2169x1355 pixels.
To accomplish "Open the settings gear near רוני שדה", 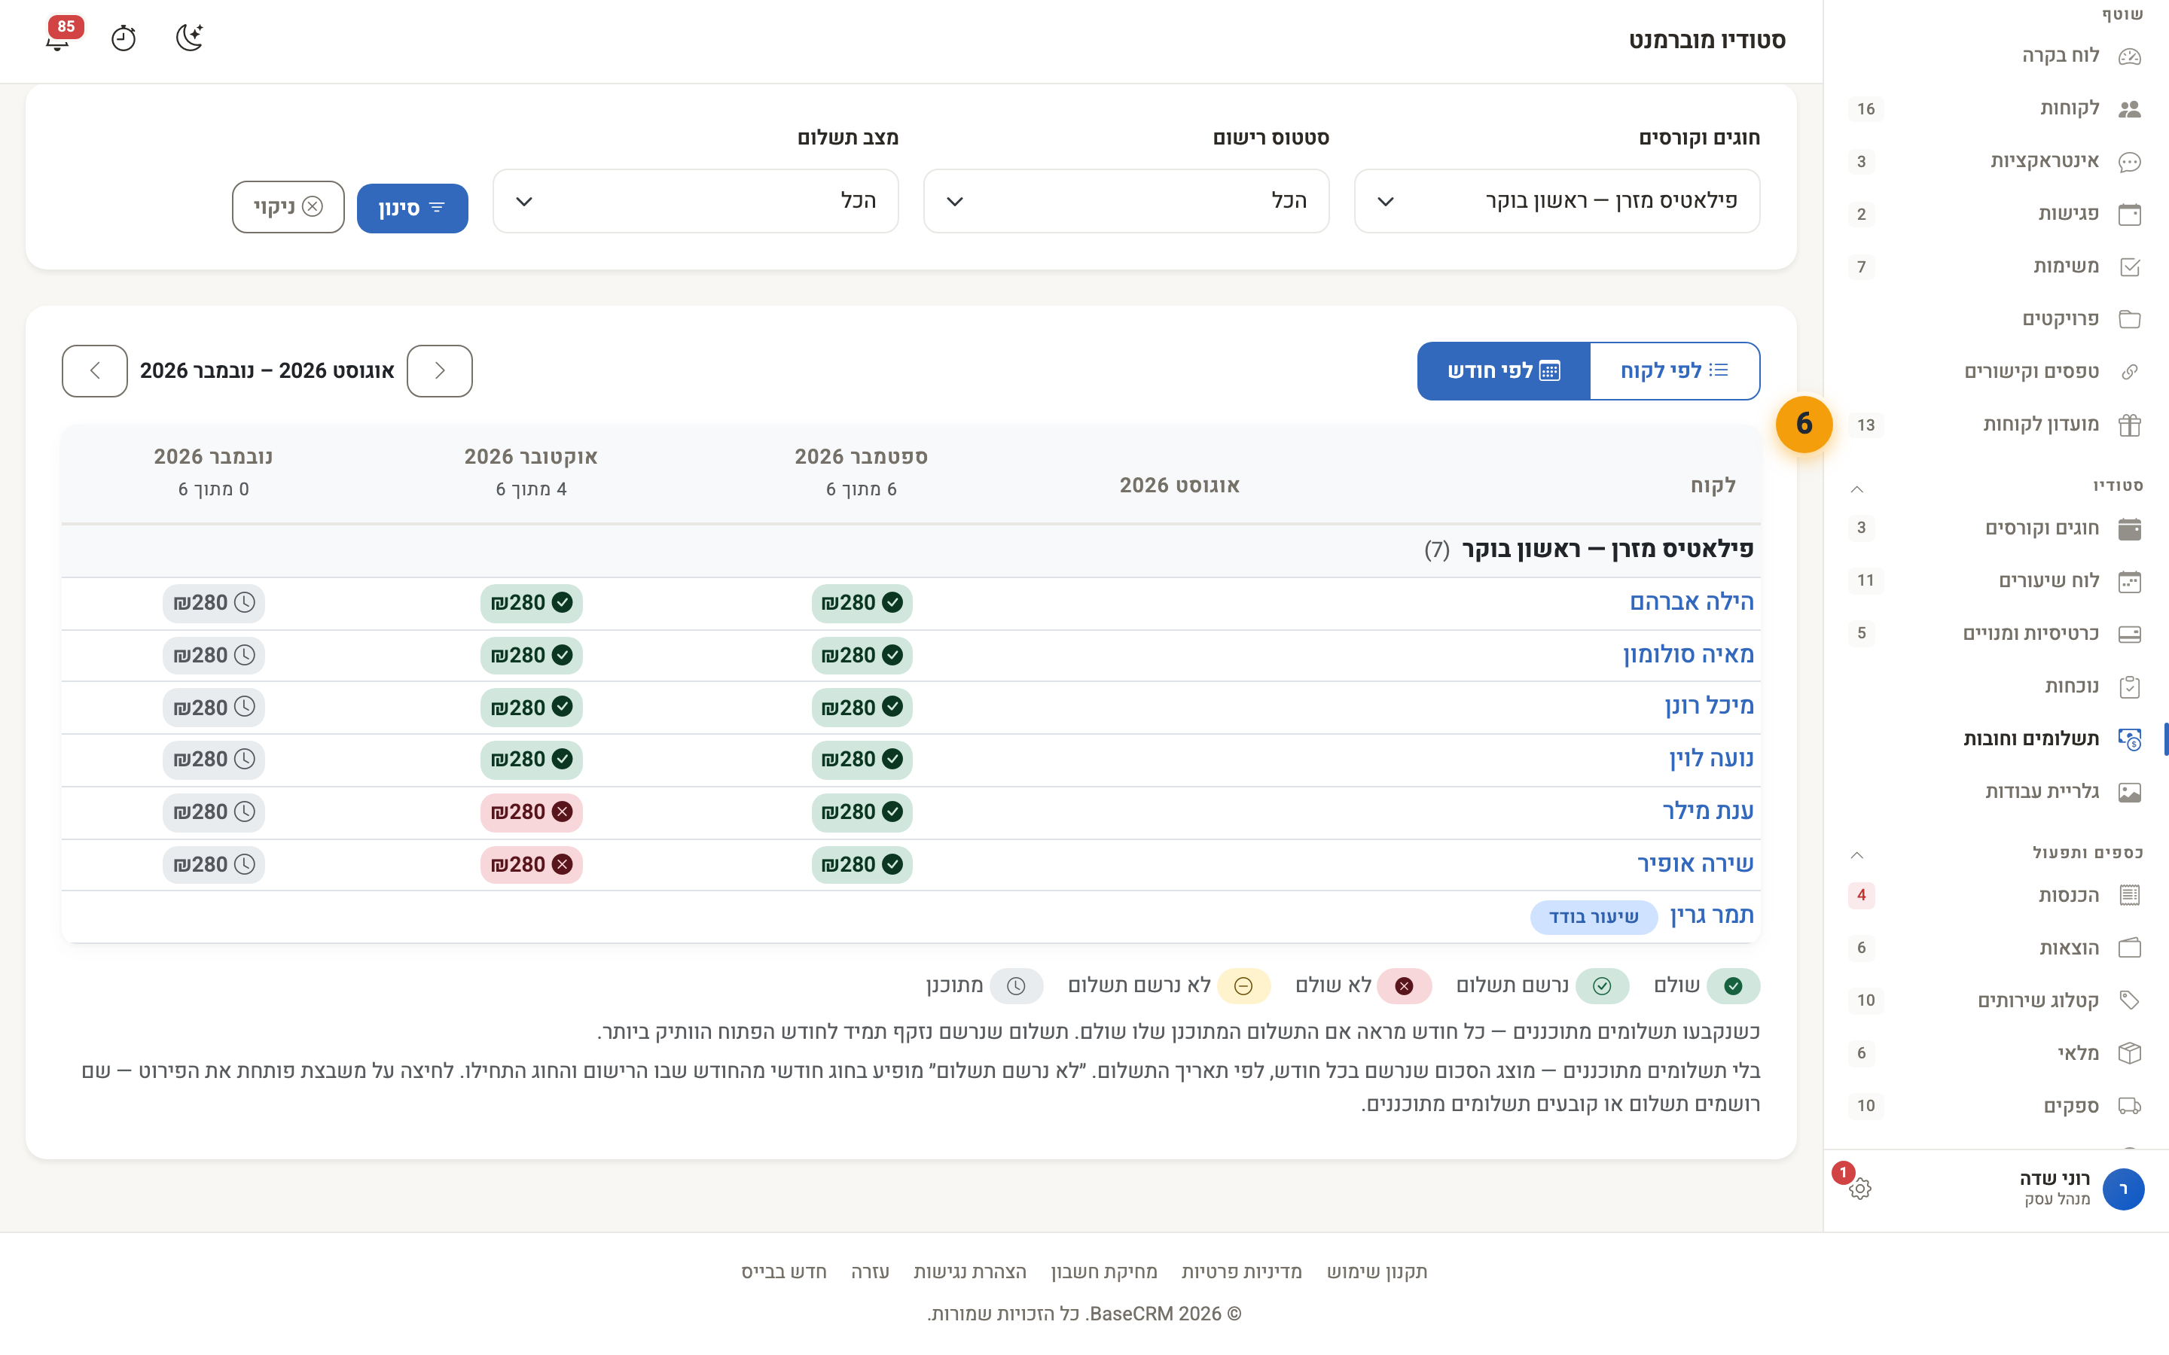I will (1859, 1189).
